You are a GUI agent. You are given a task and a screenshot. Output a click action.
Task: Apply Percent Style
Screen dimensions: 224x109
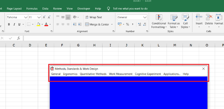pos(128,24)
